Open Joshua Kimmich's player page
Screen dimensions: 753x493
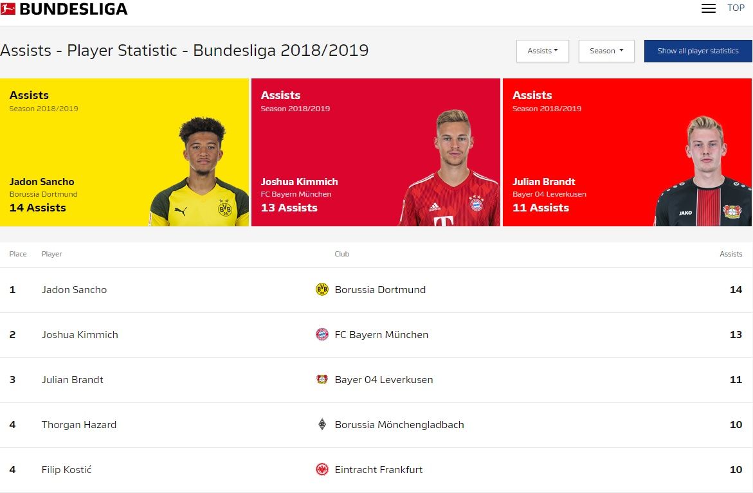click(x=80, y=335)
